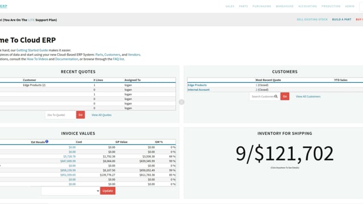Open the Invoice Values period dropdown
This screenshot has width=363, height=204.
(70, 191)
